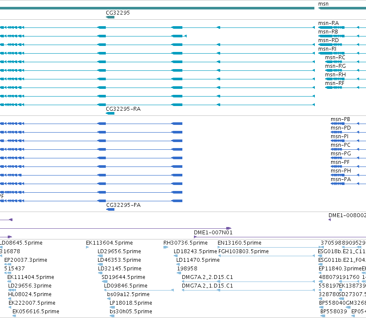The image size is (366, 318).
Task: Select the msn-PI protein label
Action: [x=339, y=136]
